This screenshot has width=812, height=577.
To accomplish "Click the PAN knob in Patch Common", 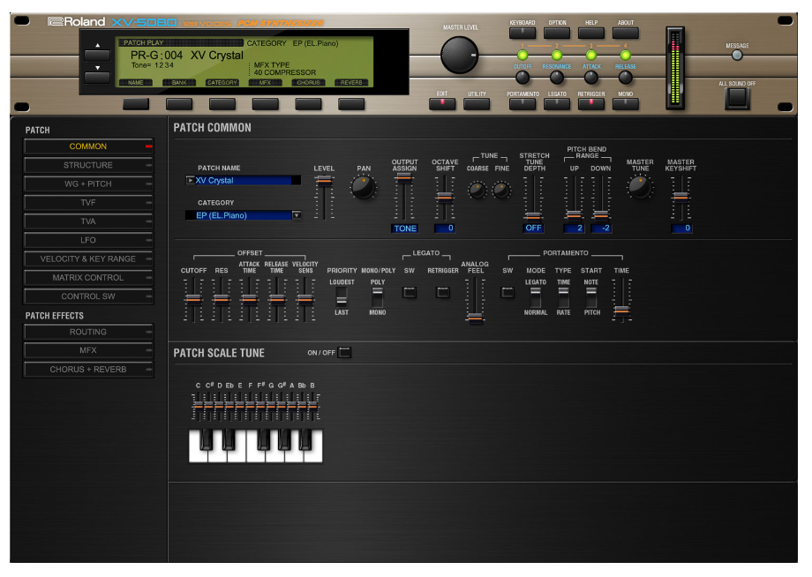I will coord(364,187).
